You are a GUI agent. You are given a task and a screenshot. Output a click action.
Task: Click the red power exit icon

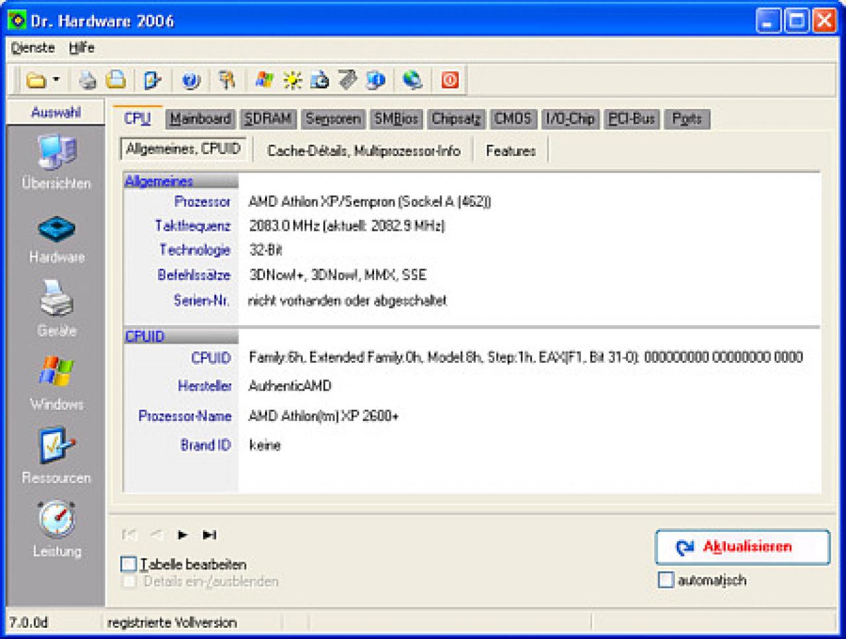449,80
